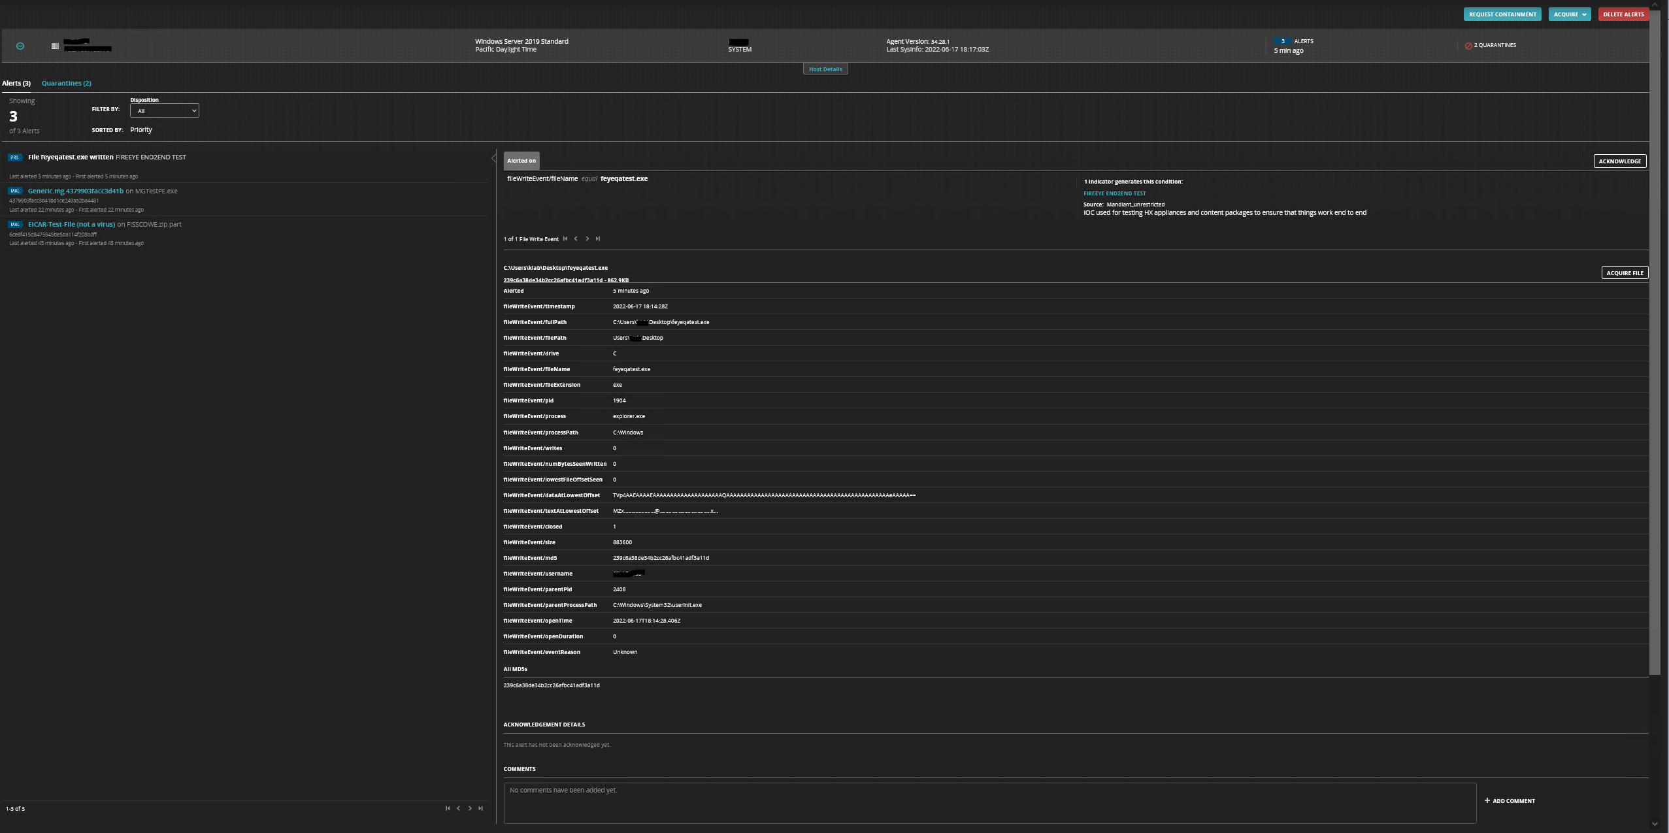Acknowledge the selected alert

pyautogui.click(x=1620, y=161)
